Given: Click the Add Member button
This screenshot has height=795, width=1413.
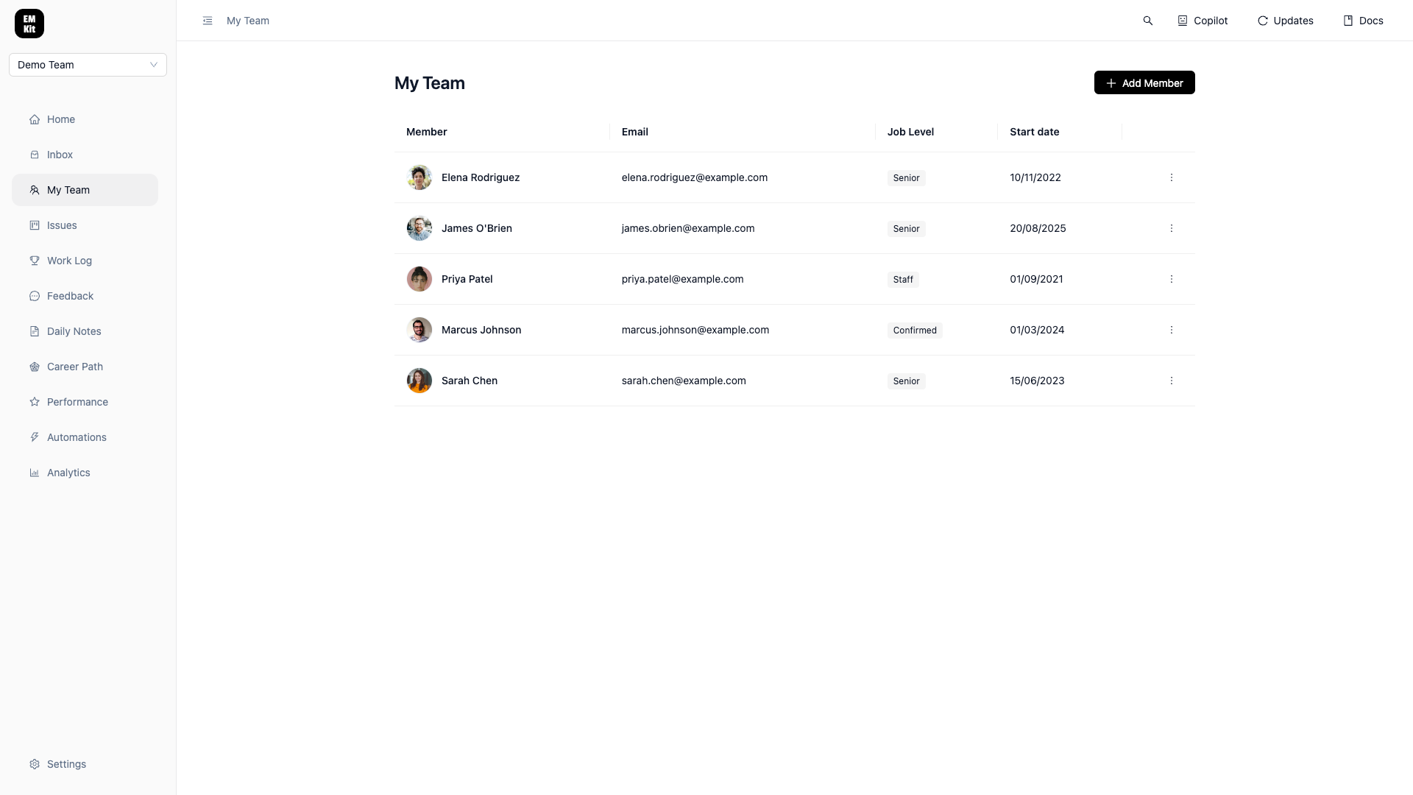Looking at the screenshot, I should click(x=1144, y=82).
